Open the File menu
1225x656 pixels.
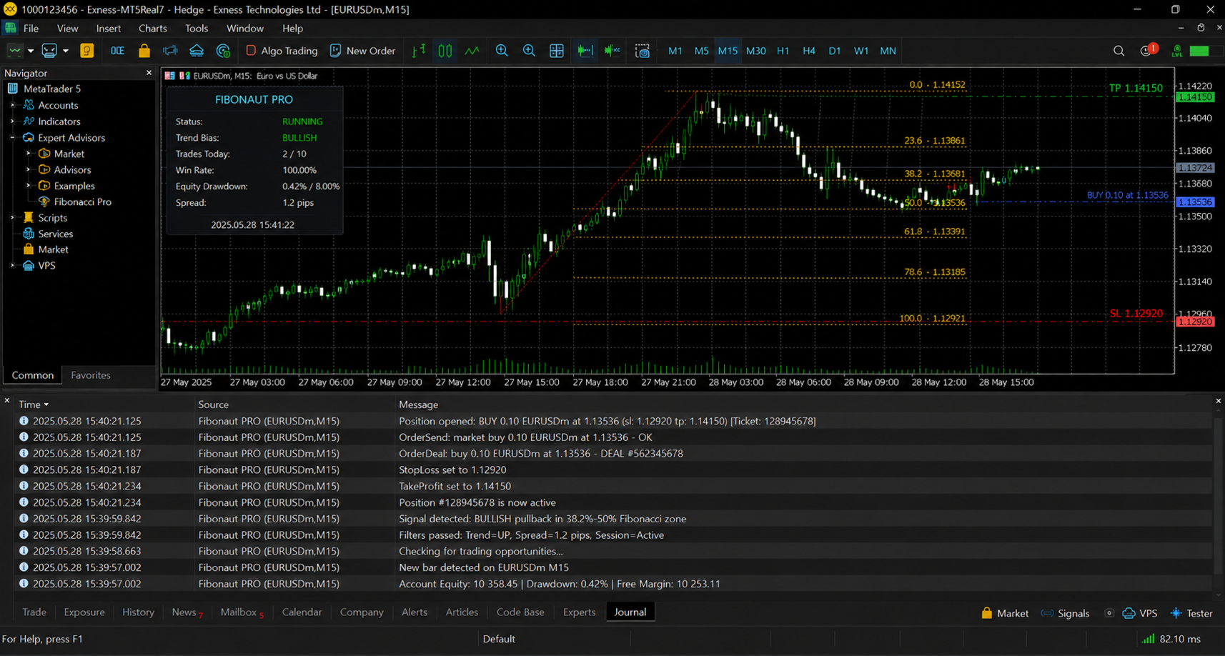[31, 29]
